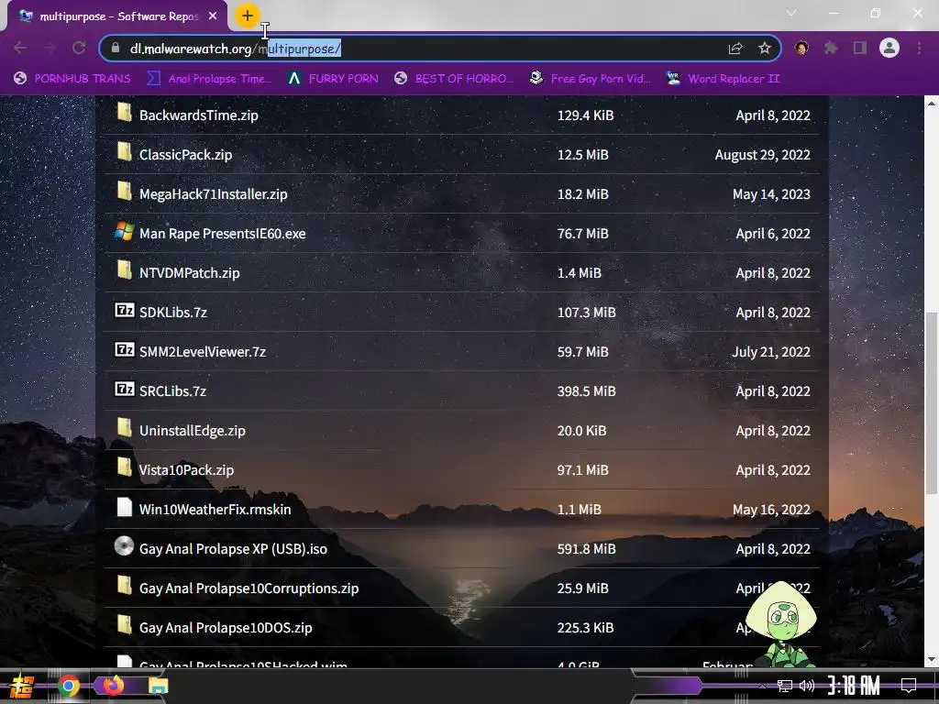Click the zip folder icon beside NTVDMPatch.zip
This screenshot has height=704, width=939.
(x=124, y=270)
